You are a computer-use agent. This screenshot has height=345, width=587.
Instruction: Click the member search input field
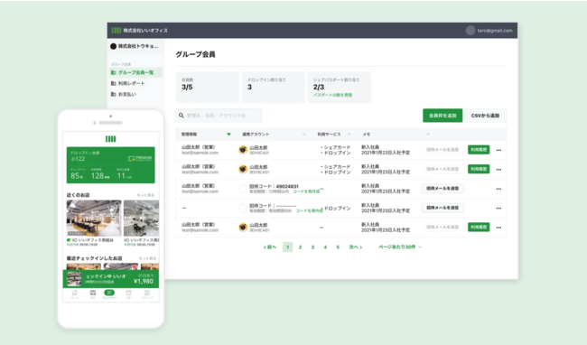tap(219, 116)
